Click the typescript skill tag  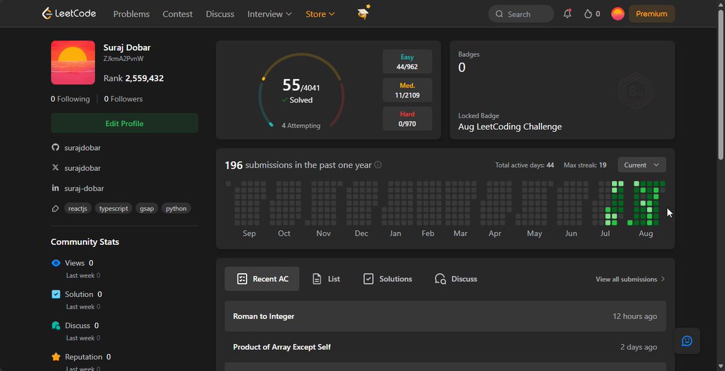(114, 209)
